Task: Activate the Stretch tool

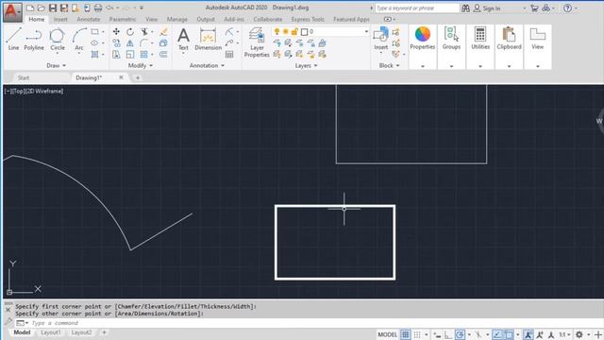Action: tap(116, 55)
